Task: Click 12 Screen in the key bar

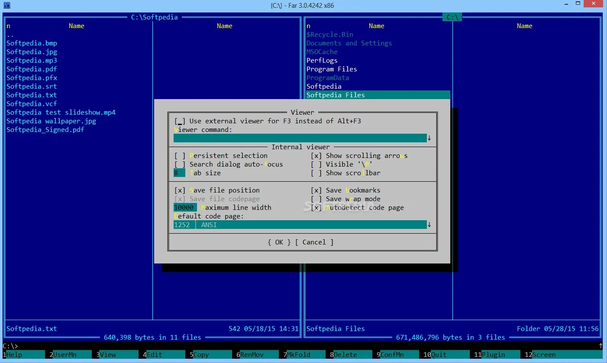Action: [x=564, y=355]
